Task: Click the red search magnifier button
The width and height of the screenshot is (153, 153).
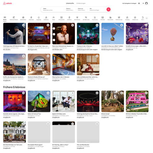Action: click(x=108, y=10)
